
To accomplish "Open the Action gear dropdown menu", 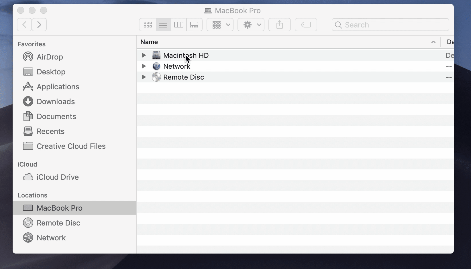I will coord(251,25).
